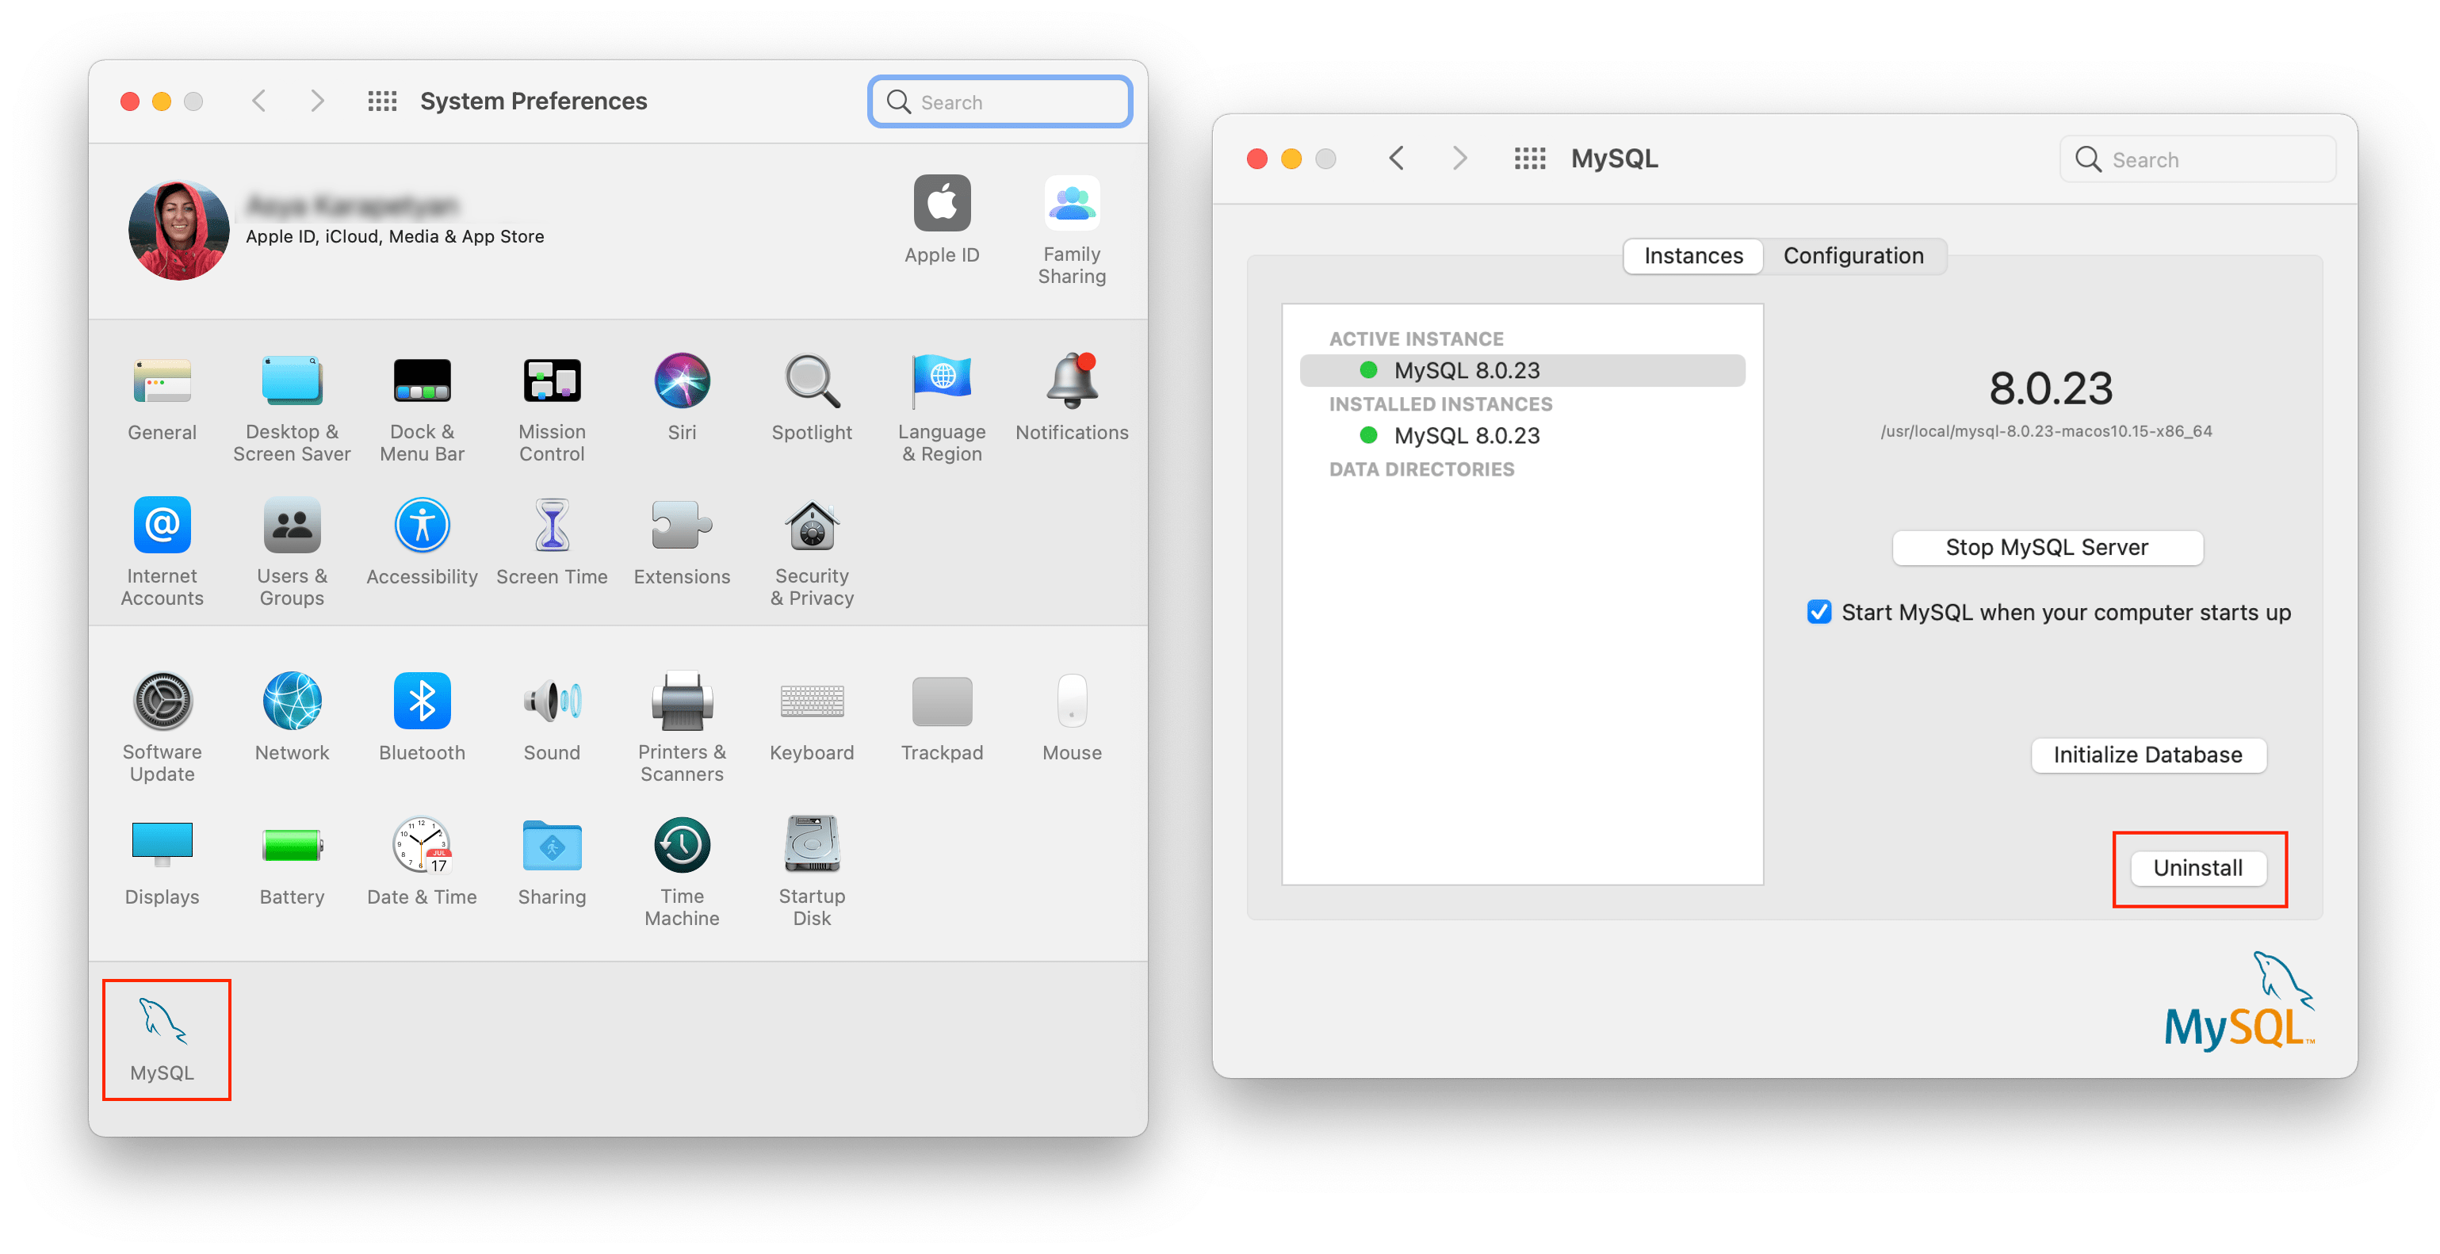This screenshot has width=2440, height=1254.
Task: Open Mission Control preferences
Action: click(x=551, y=408)
